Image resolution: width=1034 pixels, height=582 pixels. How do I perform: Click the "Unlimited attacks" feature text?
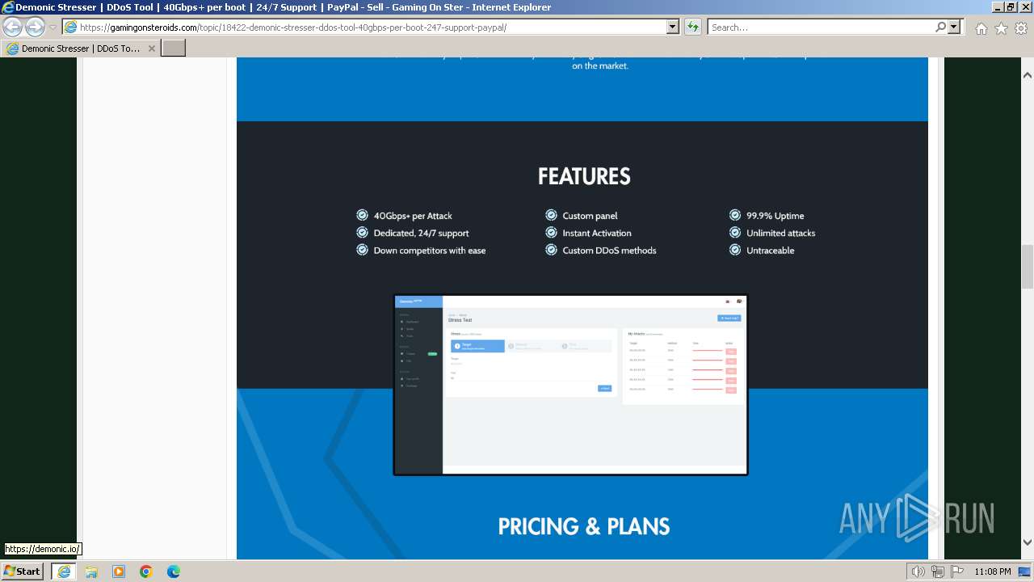[780, 233]
